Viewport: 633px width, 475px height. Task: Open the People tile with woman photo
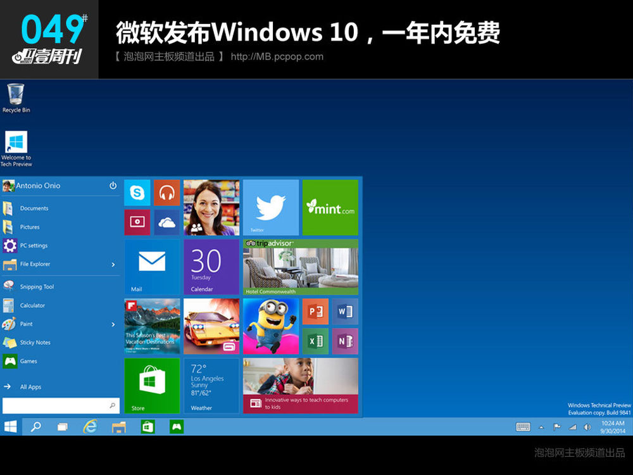click(211, 208)
